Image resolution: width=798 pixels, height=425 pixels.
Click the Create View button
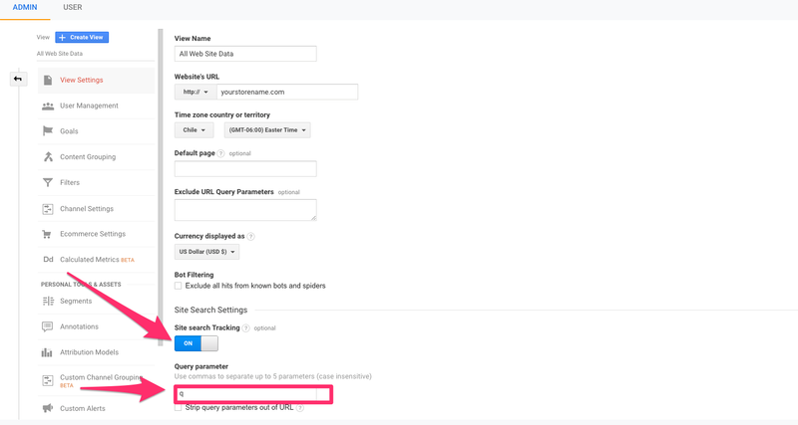click(x=82, y=37)
